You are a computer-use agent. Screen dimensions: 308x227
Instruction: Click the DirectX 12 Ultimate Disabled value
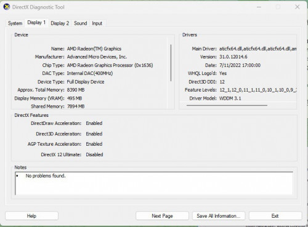pyautogui.click(x=94, y=154)
